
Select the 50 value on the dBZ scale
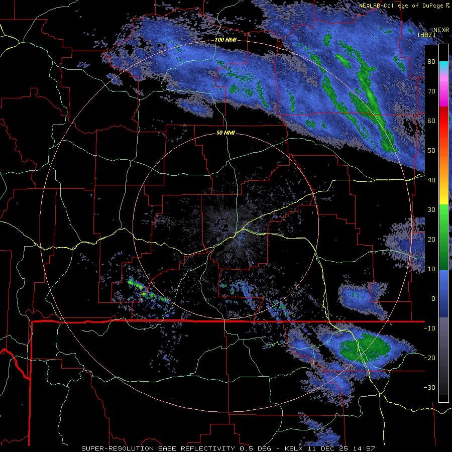click(431, 151)
